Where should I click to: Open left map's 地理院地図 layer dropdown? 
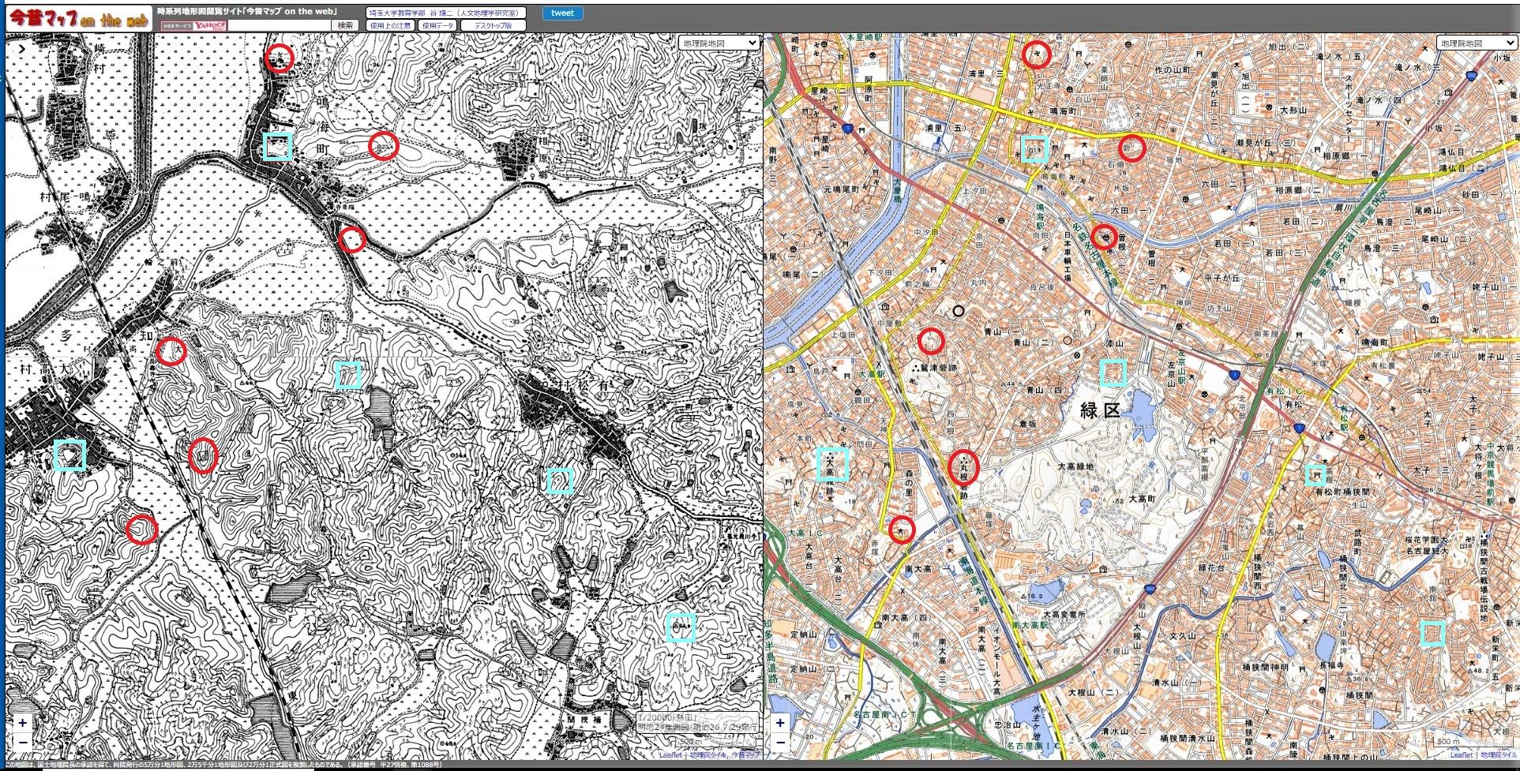click(x=719, y=43)
